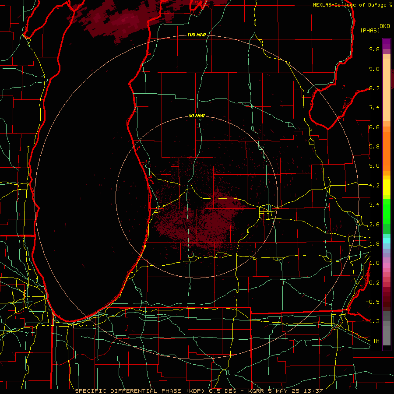Click the yellow segment of the color bar
Screen dimensions: 394x394
coord(387,187)
